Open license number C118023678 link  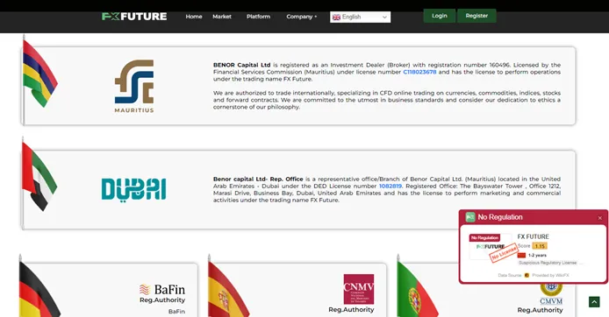tap(419, 72)
